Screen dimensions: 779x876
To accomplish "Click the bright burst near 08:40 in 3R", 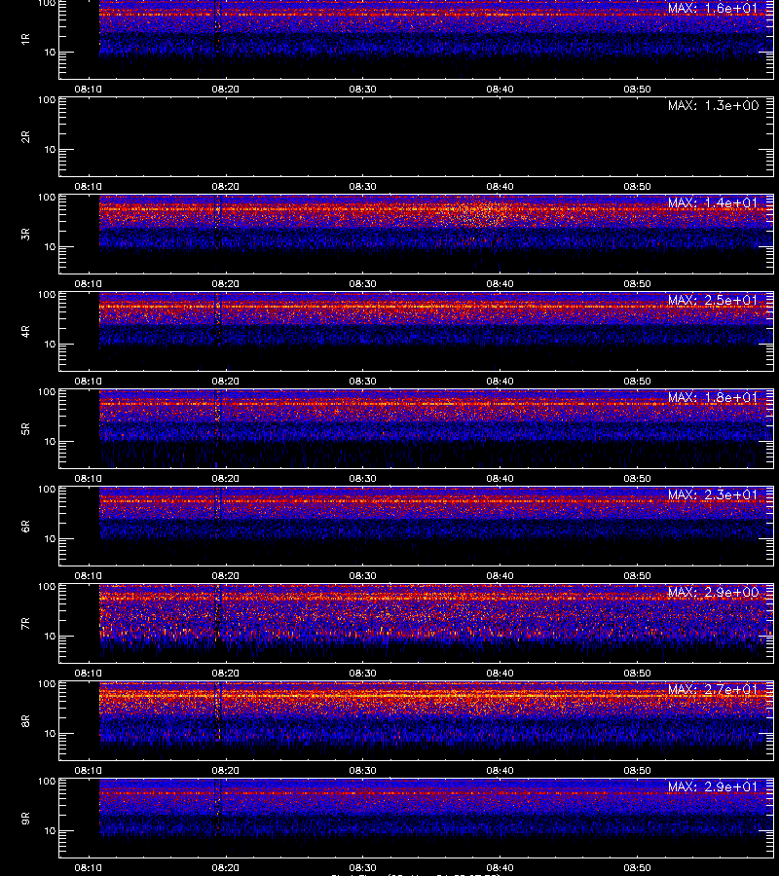I will pos(483,212).
